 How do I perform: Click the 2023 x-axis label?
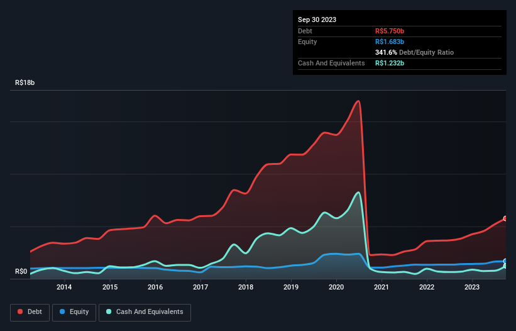[472, 287]
